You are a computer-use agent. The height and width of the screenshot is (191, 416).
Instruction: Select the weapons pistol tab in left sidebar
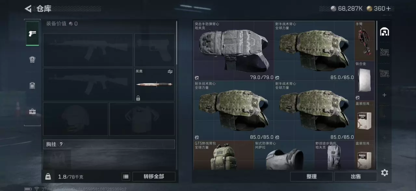[x=32, y=33]
